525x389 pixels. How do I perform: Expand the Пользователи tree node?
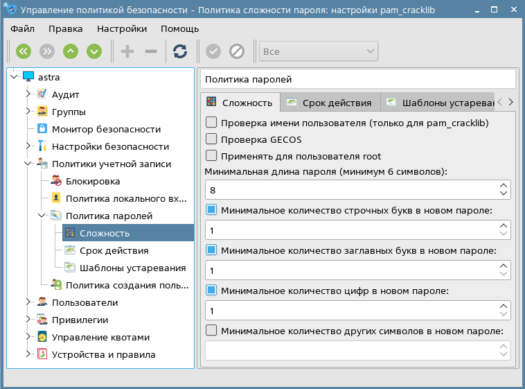(x=28, y=302)
